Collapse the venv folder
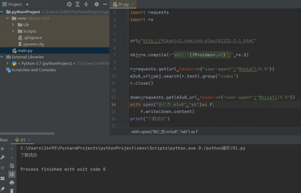Image resolution: width=301 pixels, height=193 pixels. point(7,18)
